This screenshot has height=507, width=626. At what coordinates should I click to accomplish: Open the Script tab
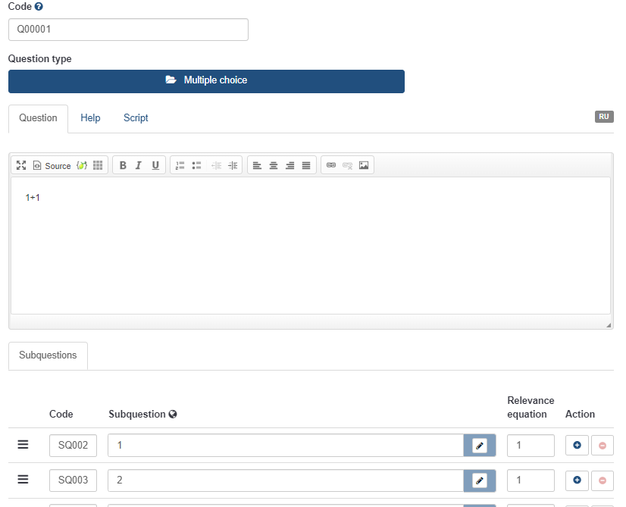136,118
